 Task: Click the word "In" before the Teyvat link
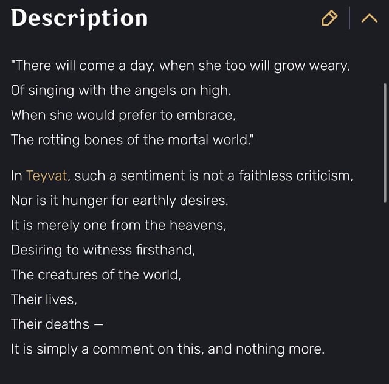click(16, 176)
